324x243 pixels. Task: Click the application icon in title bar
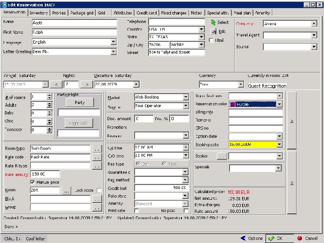point(4,4)
